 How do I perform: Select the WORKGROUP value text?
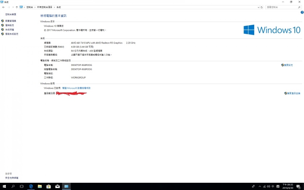tap(79, 77)
